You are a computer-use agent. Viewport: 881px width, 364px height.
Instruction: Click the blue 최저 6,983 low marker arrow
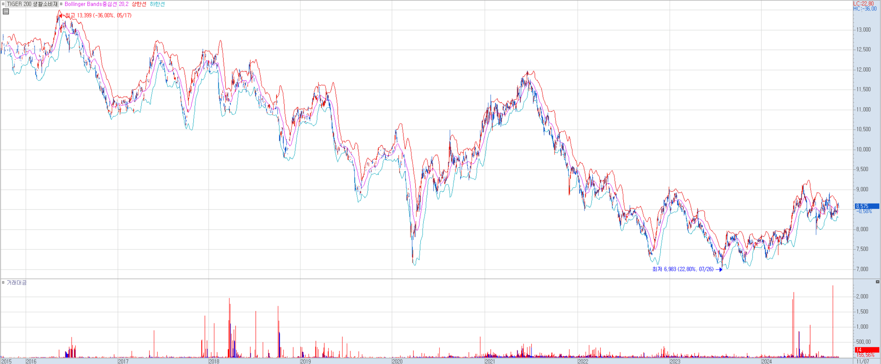click(719, 270)
